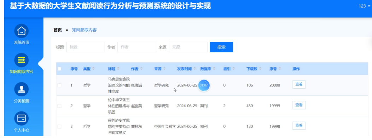The height and width of the screenshot is (140, 372).
Task: Open the 系统首页 home icon
Action: 22,31
